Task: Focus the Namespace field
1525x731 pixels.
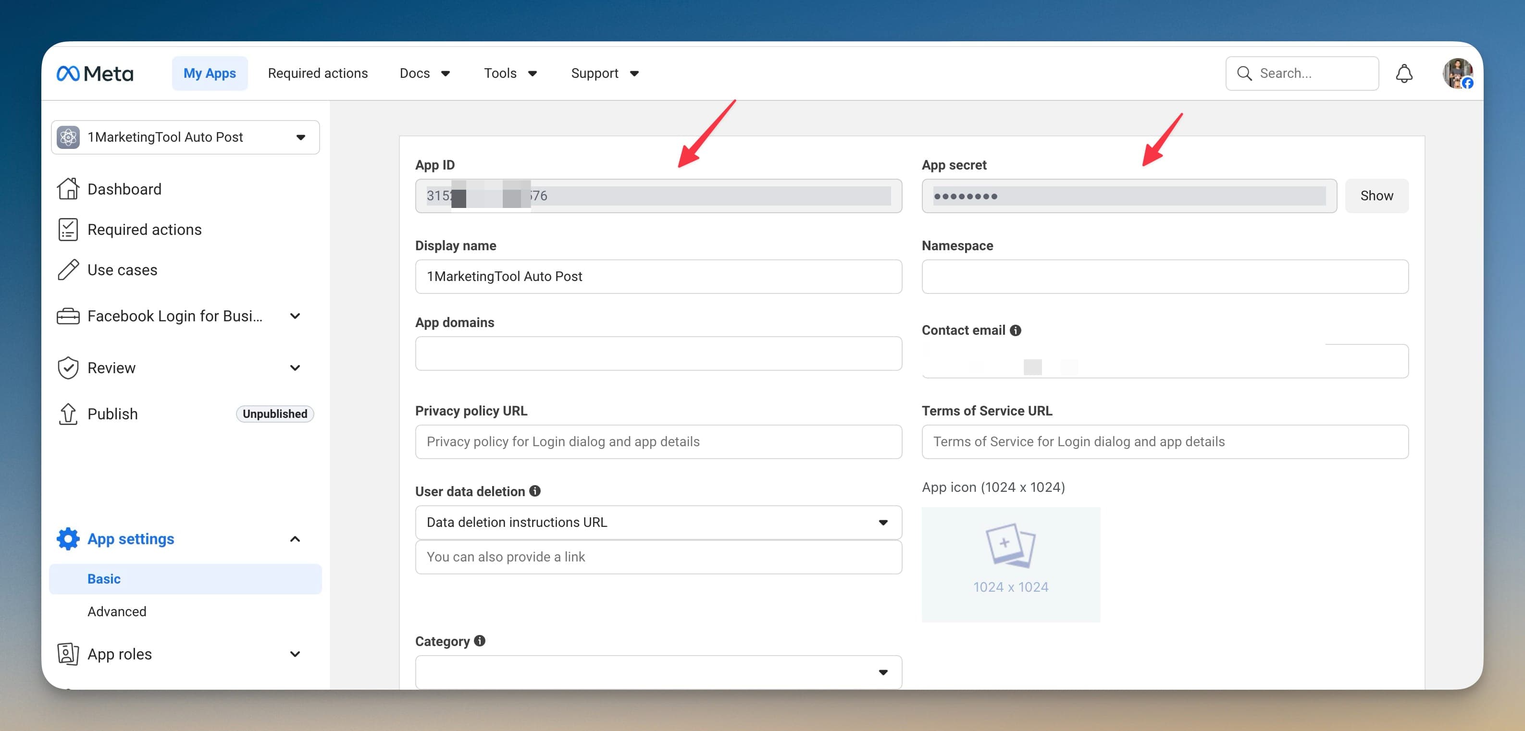Action: click(x=1165, y=276)
